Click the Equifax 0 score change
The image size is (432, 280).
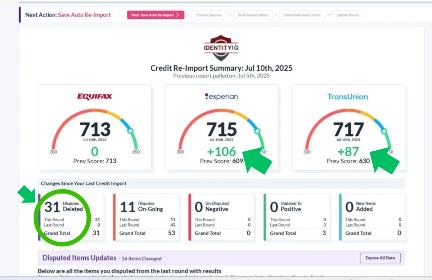(95, 151)
